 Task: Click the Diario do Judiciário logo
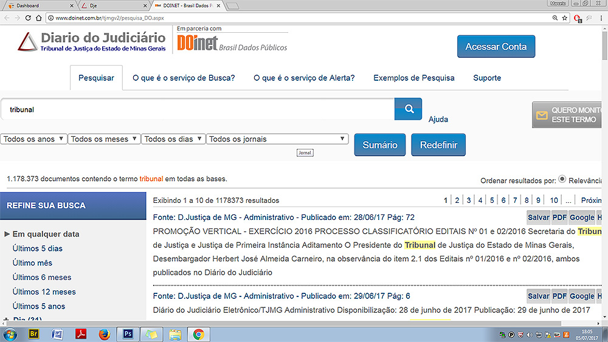(92, 42)
